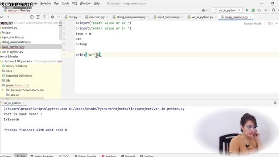The image size is (279, 157).
Task: Start debugging with the green bug icon
Action: 253,10
